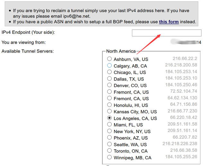Click the North America group legend
The height and width of the screenshot is (166, 203).
point(121,51)
